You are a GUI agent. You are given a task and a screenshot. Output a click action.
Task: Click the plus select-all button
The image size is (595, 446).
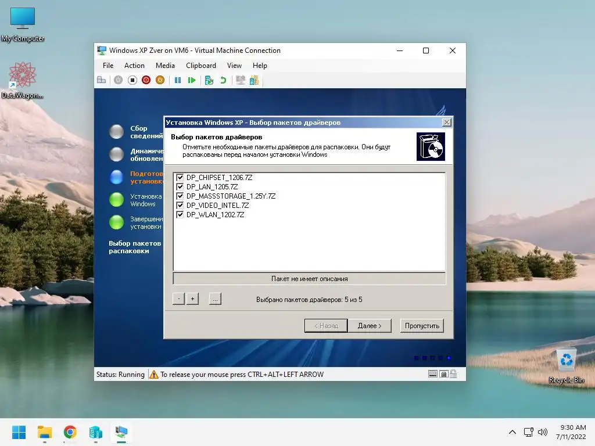click(x=192, y=299)
